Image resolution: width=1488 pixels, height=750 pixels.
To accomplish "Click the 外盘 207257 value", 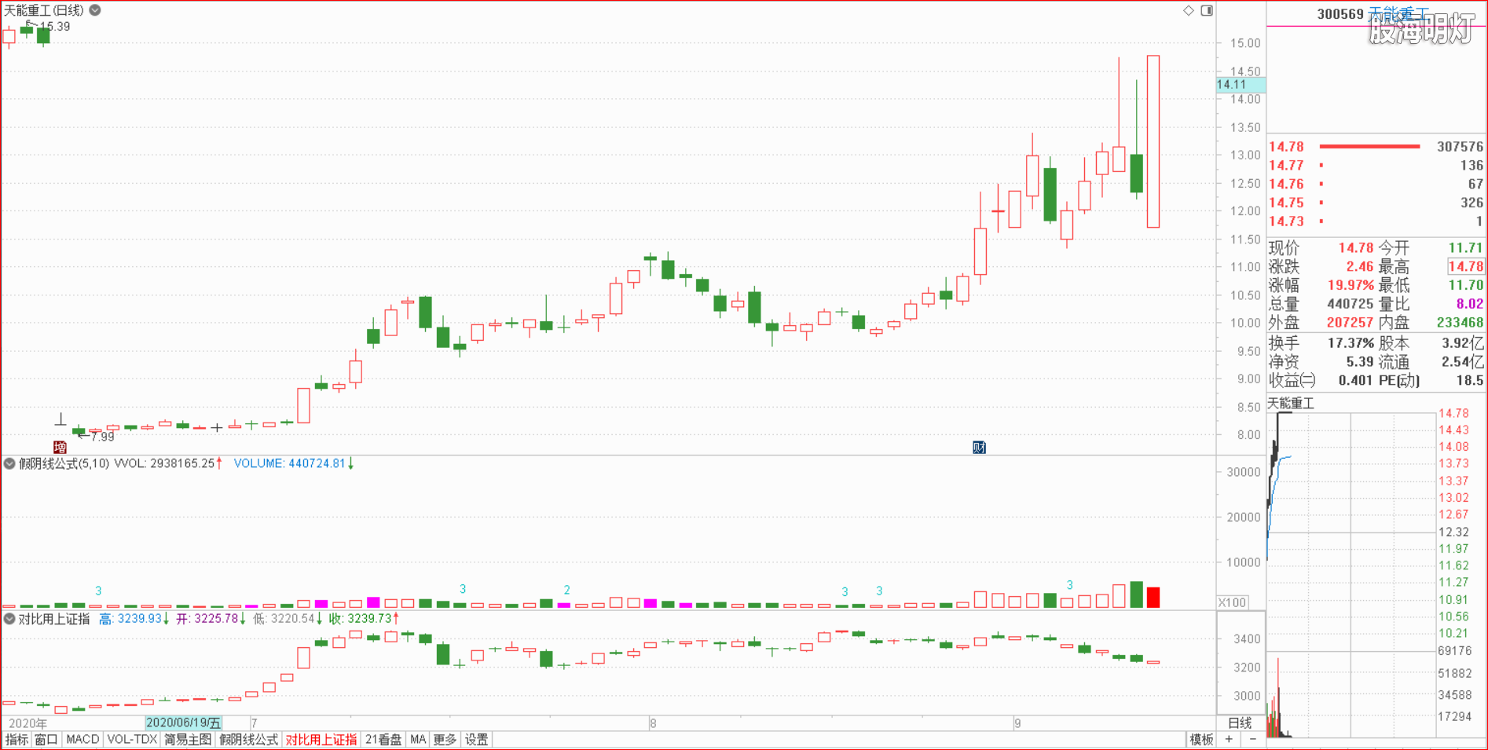I will point(1350,323).
